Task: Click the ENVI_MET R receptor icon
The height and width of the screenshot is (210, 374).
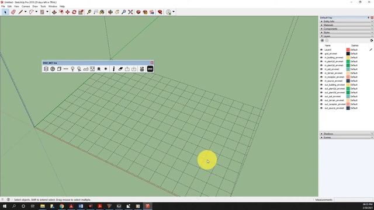Action: 99,69
